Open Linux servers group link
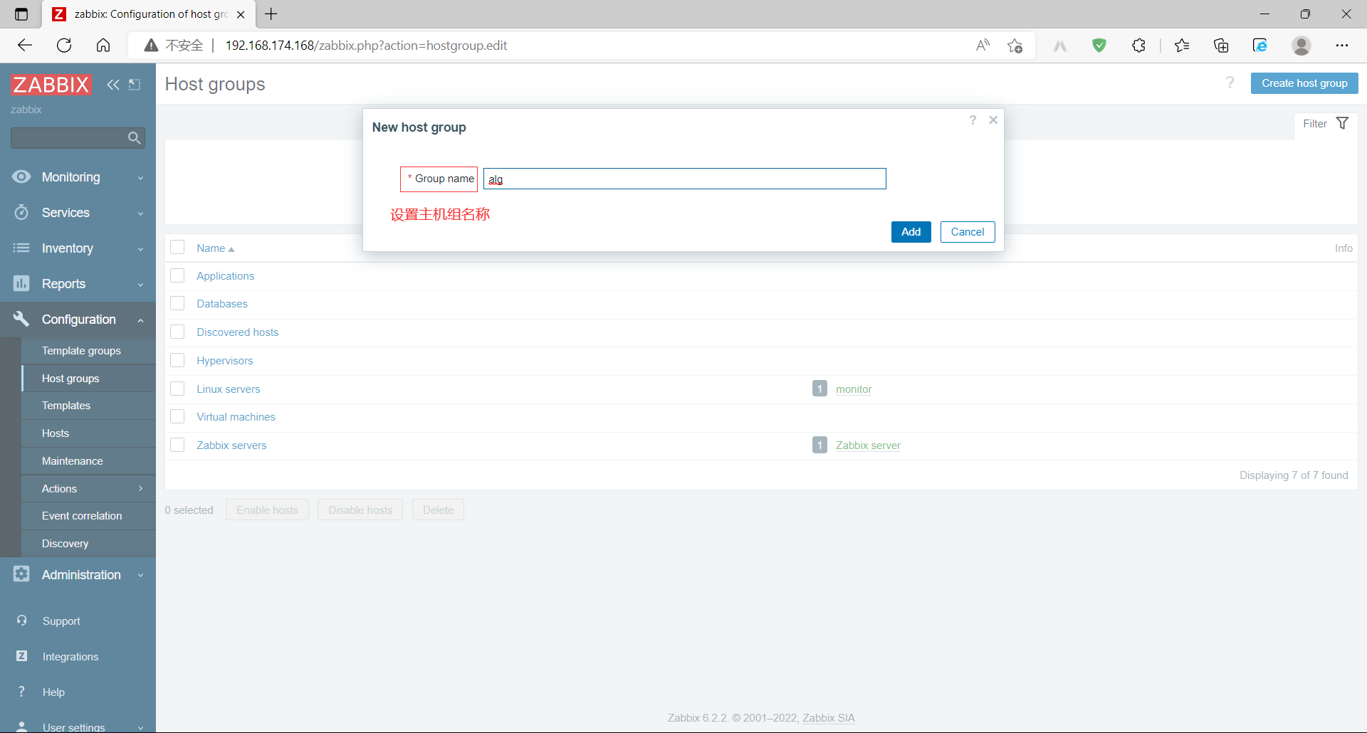1367x733 pixels. [229, 389]
